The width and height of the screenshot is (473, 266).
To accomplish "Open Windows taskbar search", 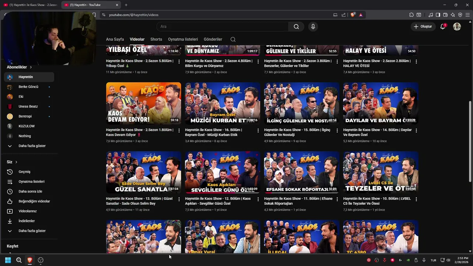I will (x=19, y=260).
